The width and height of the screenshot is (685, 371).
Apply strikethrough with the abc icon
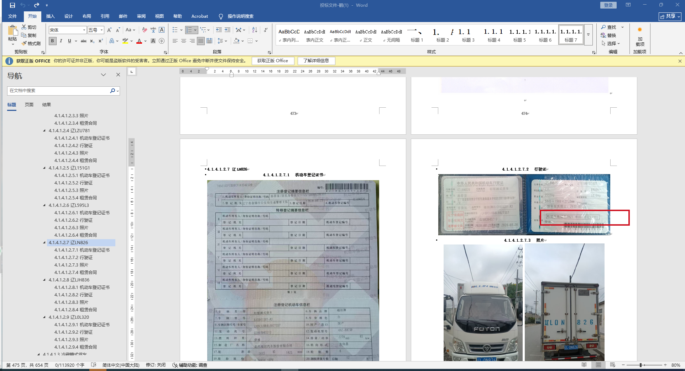[84, 41]
